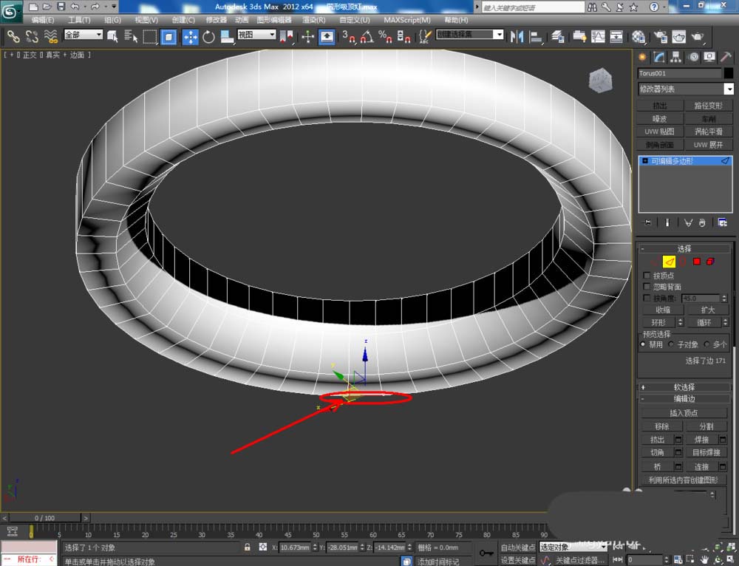Screen dimensions: 739x566
Task: Enable the 忽略背面 checkbox
Action: 647,287
